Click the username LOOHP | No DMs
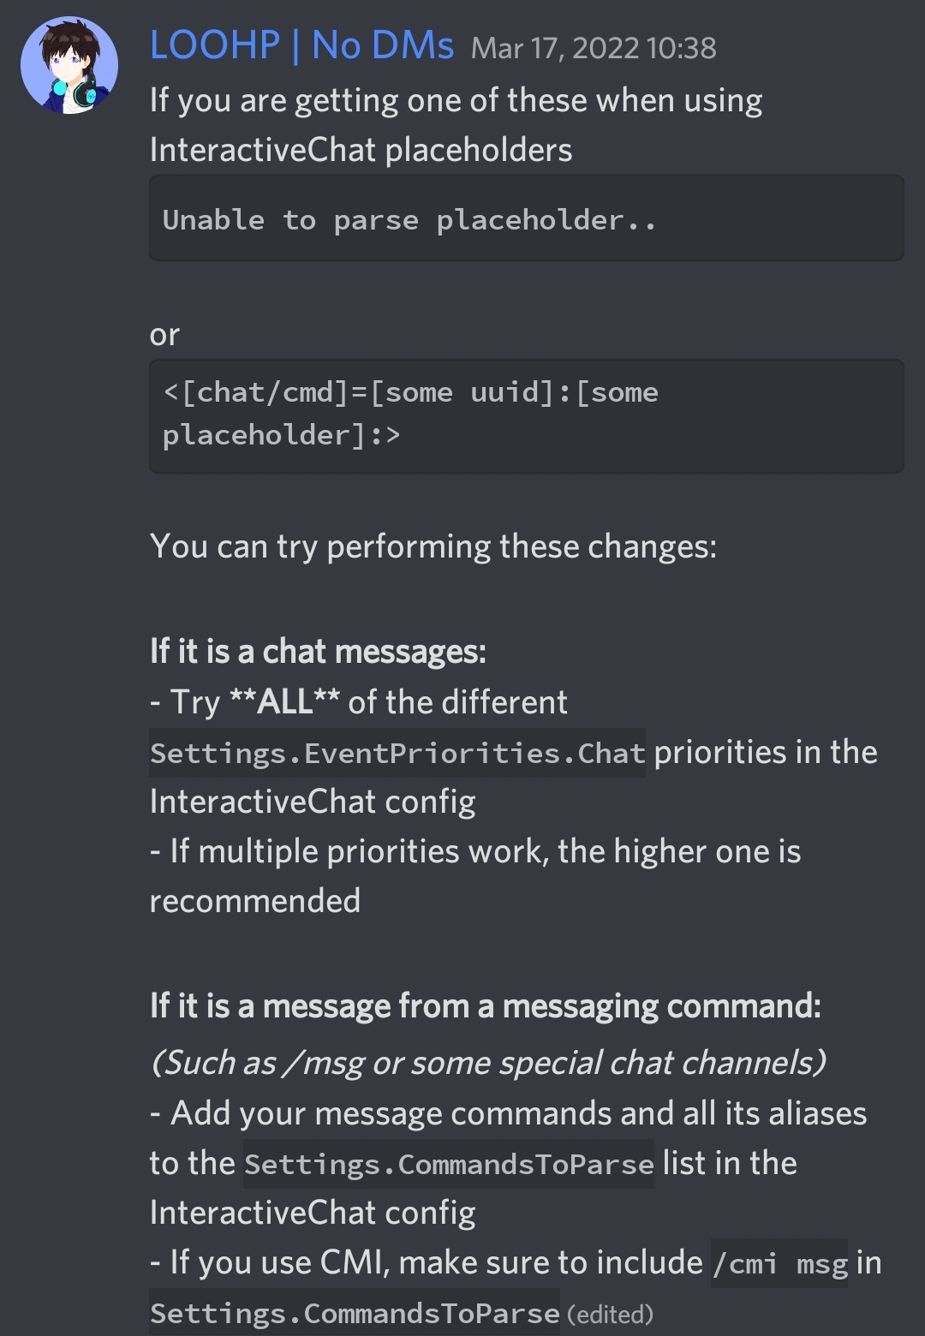The width and height of the screenshot is (925, 1336). point(301,47)
